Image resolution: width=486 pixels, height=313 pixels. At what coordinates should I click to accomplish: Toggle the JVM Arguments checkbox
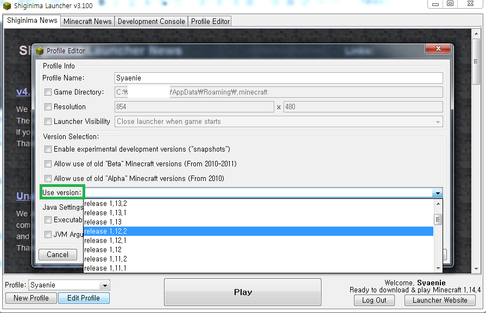pos(48,235)
